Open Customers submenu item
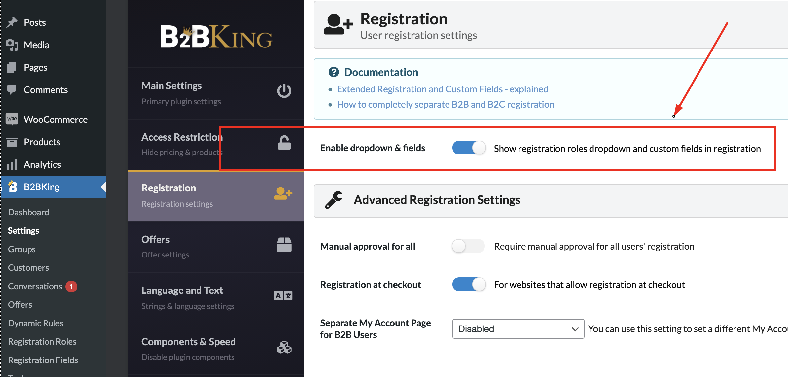The image size is (788, 377). [28, 267]
